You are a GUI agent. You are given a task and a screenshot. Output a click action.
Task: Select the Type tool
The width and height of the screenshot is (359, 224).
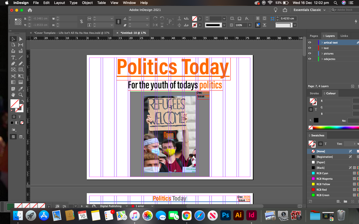(x=13, y=58)
